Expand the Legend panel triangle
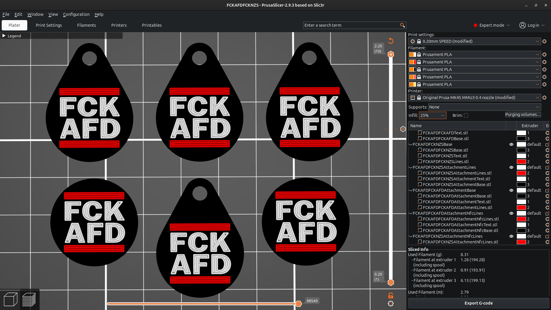 click(x=4, y=36)
